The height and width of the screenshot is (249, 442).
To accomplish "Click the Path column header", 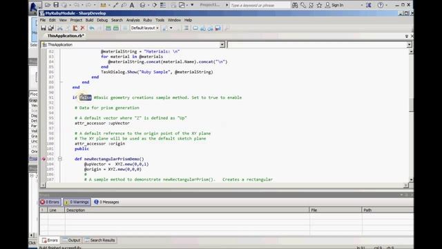I will [x=387, y=210].
